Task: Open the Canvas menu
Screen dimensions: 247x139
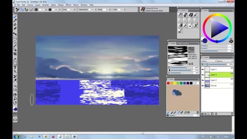Action: point(30,5)
